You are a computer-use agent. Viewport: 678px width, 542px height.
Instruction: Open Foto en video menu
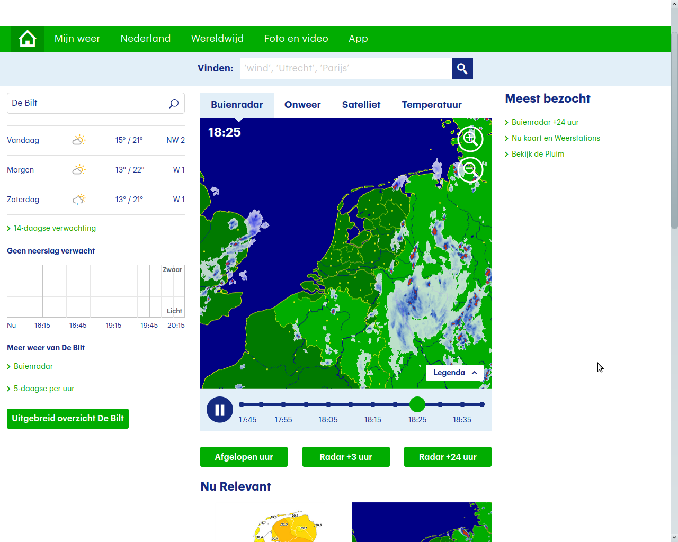point(296,39)
